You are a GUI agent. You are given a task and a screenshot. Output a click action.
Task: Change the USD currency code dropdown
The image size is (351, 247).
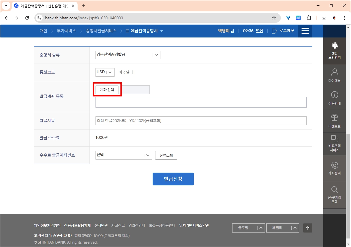[105, 72]
